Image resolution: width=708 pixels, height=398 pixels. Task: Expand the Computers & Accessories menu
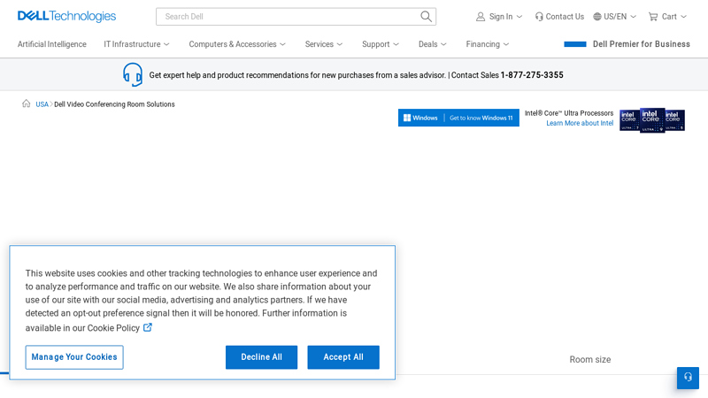[237, 44]
